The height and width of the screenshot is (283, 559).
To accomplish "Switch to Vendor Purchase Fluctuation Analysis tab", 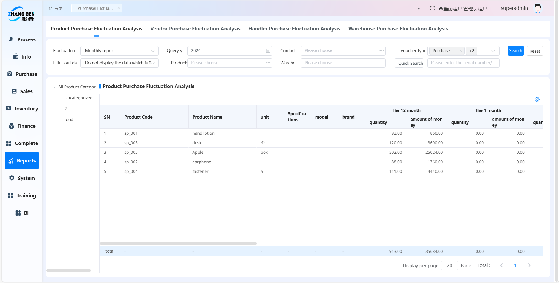I will (x=195, y=29).
